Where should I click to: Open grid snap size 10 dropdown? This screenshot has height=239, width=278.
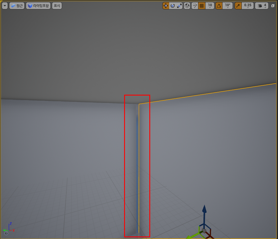(210, 6)
